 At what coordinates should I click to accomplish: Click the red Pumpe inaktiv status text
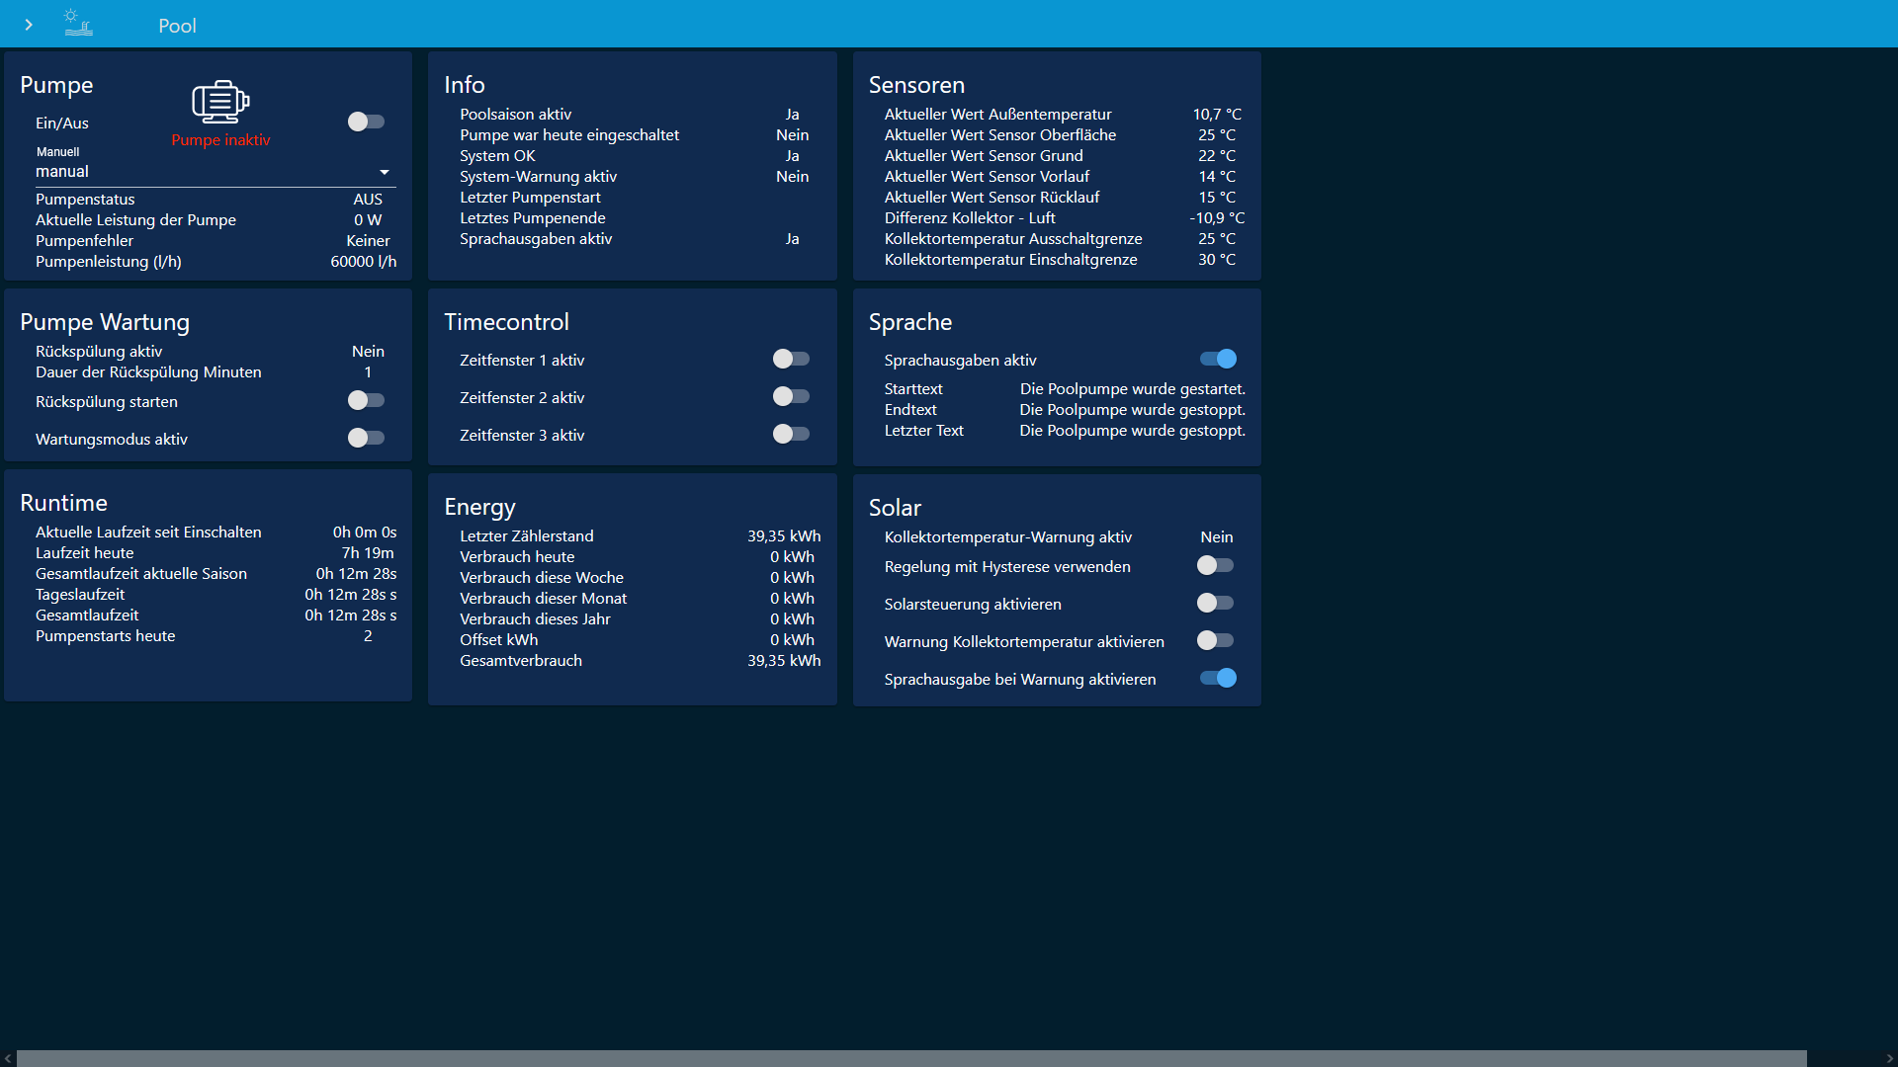coord(220,140)
